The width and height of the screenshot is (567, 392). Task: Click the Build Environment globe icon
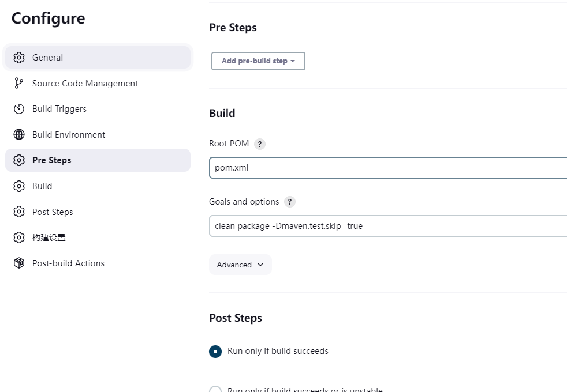19,135
